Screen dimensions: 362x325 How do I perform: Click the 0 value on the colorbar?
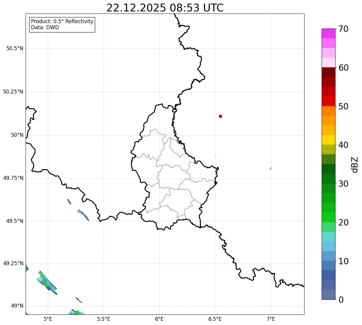pos(341,300)
